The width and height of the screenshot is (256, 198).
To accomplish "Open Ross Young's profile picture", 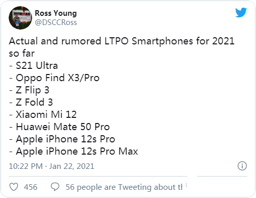I will (20, 18).
